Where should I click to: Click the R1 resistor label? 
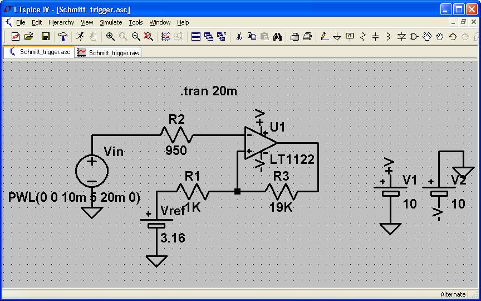[x=192, y=176]
